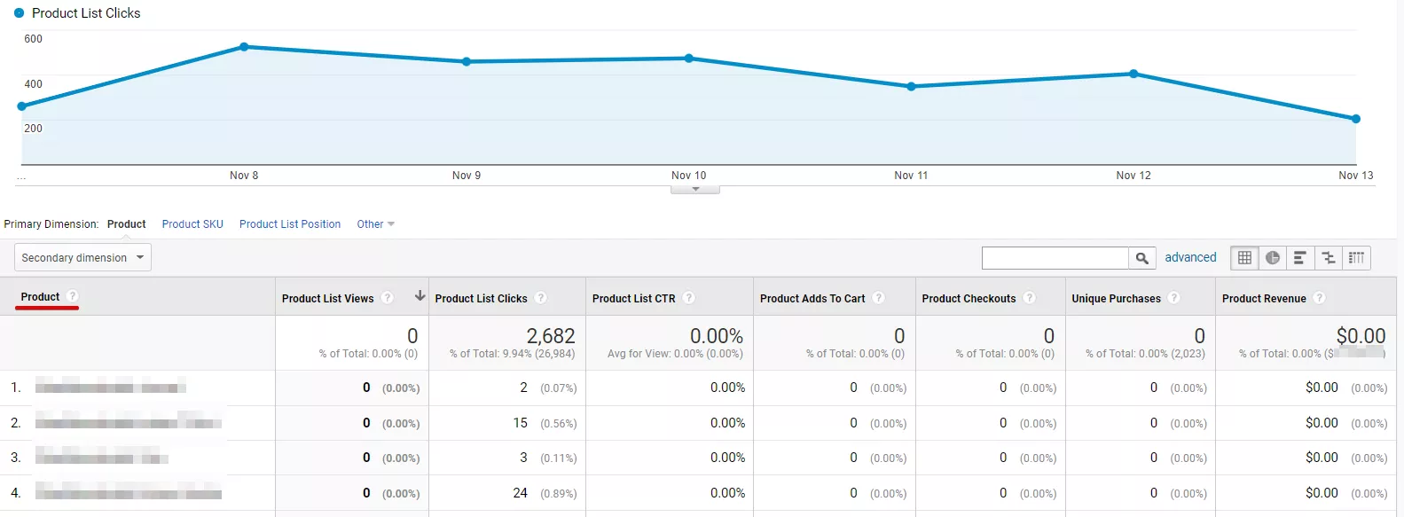
Task: Open help for Product column
Action: point(73,296)
